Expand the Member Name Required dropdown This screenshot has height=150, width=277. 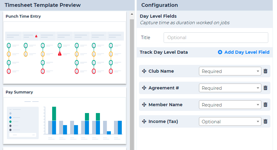tap(230, 105)
